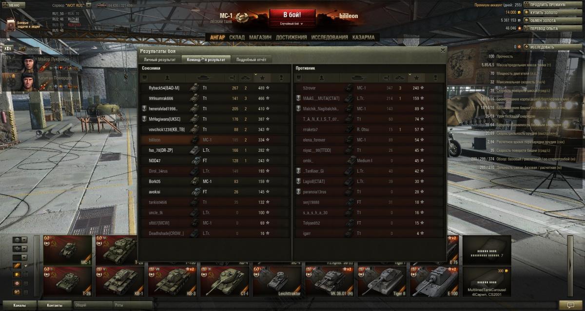The height and width of the screenshot is (311, 585).
Task: Toggle the red star filter checkbox
Action: (x=26, y=283)
